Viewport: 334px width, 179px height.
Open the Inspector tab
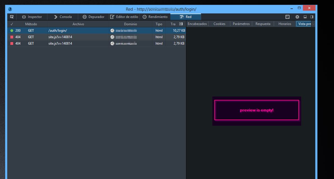[x=32, y=17]
